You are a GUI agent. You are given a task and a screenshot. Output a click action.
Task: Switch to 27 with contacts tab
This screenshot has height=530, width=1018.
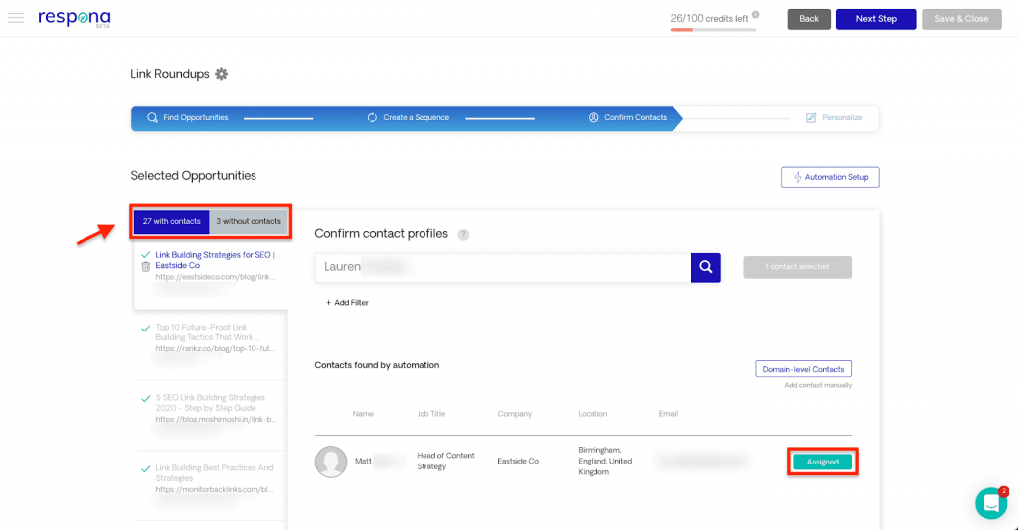[x=171, y=221]
